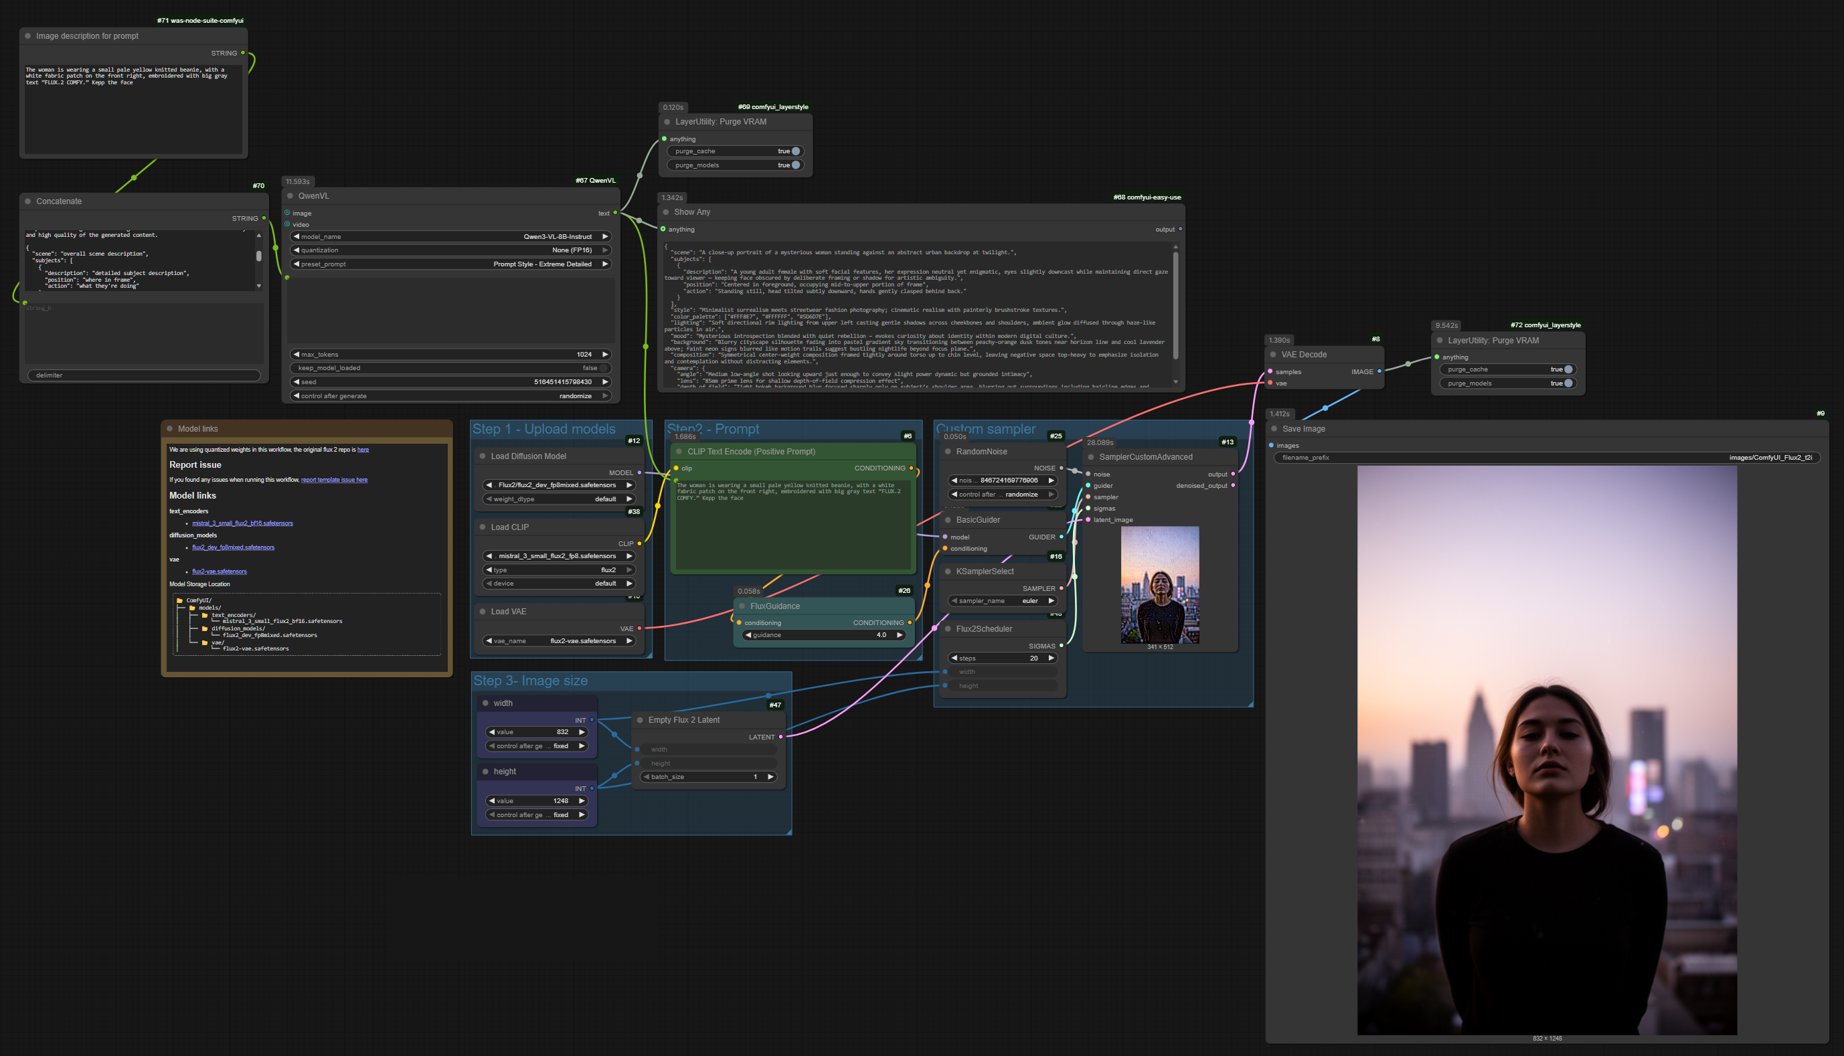The image size is (1844, 1056).
Task: Click the collapse dot on VAE Decode node
Action: click(1273, 355)
